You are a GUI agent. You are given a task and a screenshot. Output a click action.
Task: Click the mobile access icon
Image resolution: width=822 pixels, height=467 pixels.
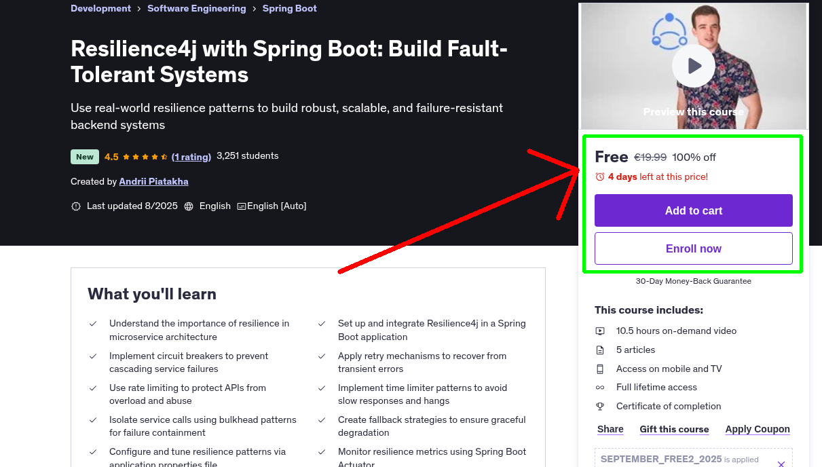[600, 369]
